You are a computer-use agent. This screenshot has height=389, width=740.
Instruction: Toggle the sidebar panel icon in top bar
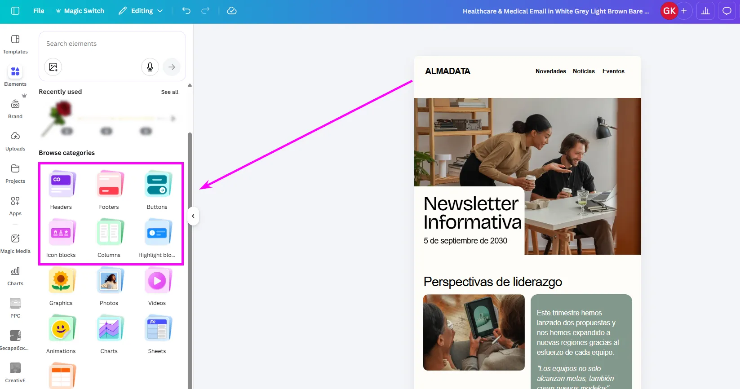point(15,11)
